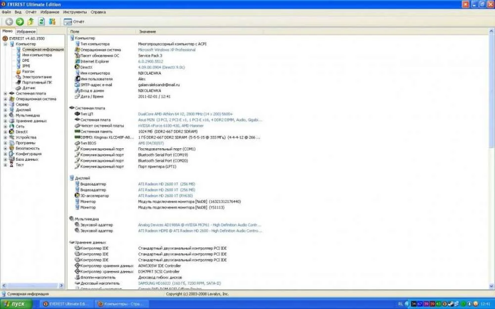Open the AMI (04/30/07) BIOS link
The image size is (495, 309).
point(151,143)
